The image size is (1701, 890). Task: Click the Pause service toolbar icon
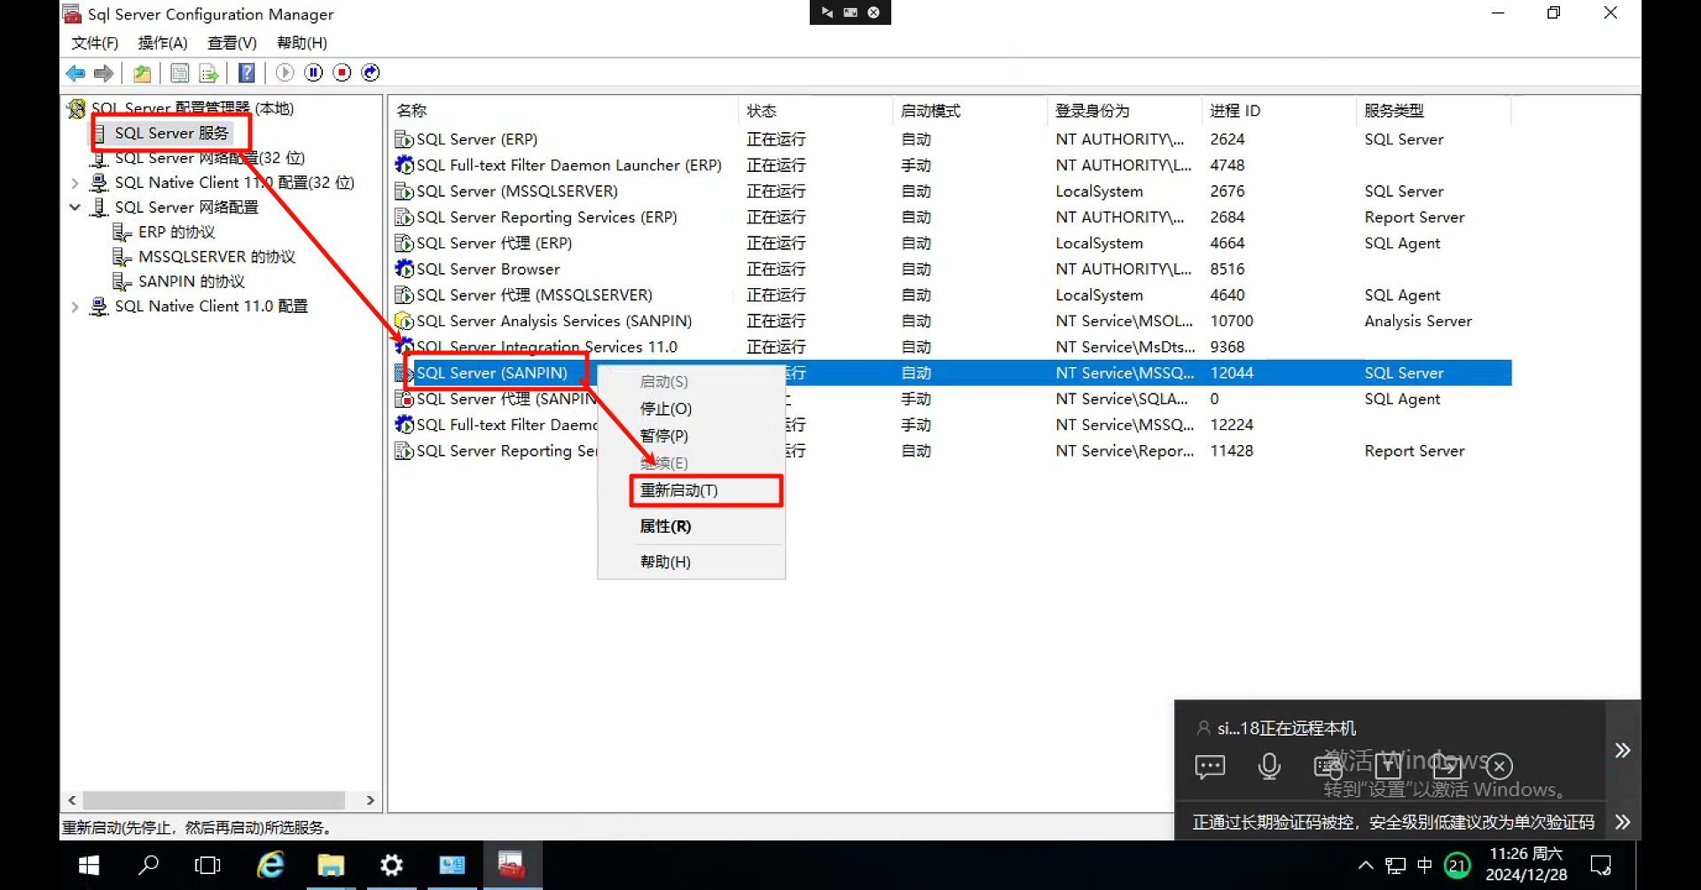tap(313, 73)
